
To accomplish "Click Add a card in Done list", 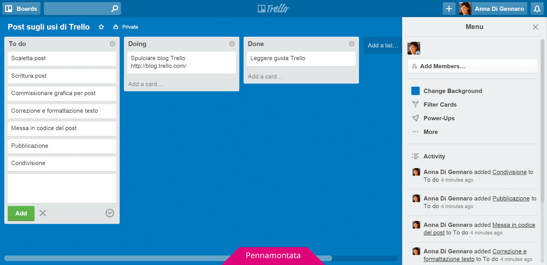I will (x=265, y=76).
